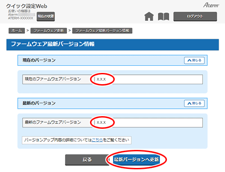Click the latest firmware version value X.X.X
Image resolution: width=225 pixels, height=172 pixels.
pos(101,122)
